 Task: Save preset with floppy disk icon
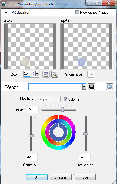91,87
